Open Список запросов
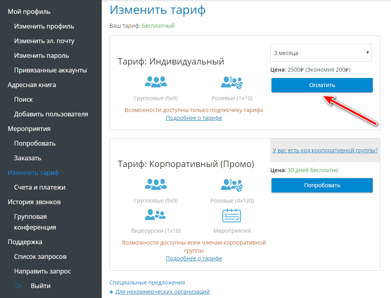The height and width of the screenshot is (298, 391). pos(40,256)
